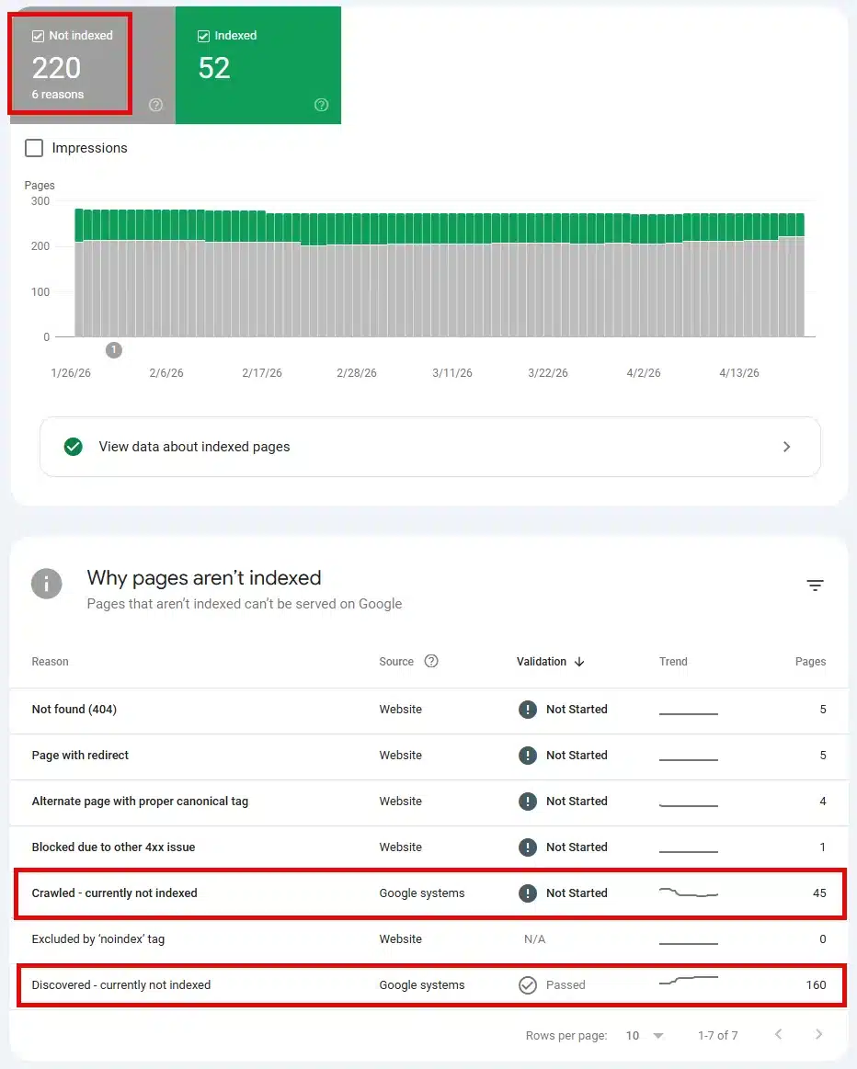Image resolution: width=857 pixels, height=1069 pixels.
Task: Click the Source column help icon
Action: point(431,661)
